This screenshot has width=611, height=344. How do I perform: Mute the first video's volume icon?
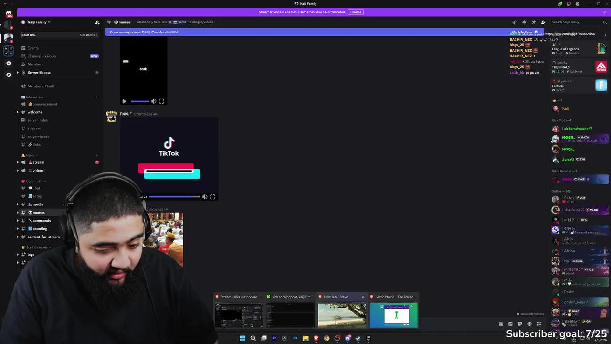(154, 101)
